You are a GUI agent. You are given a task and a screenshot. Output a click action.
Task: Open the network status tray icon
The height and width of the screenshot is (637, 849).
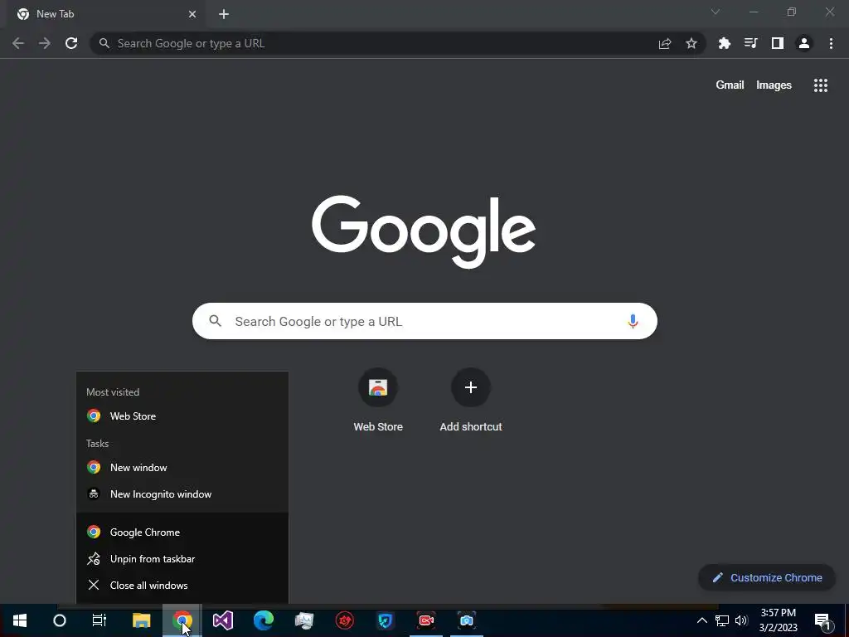[x=722, y=620]
